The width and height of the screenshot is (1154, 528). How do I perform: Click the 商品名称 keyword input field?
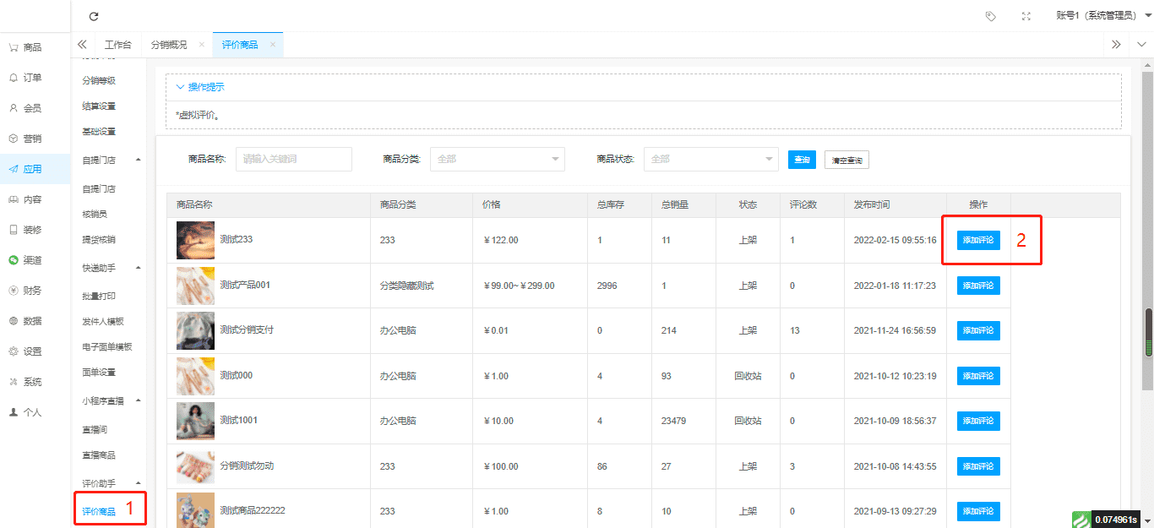[x=293, y=159]
